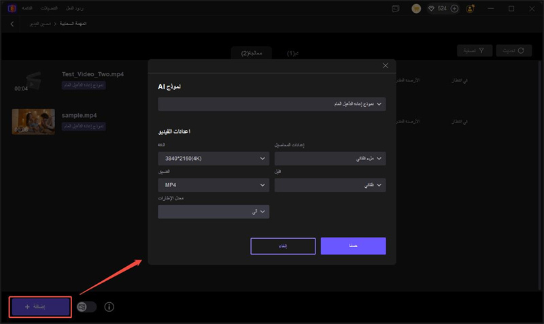Image resolution: width=544 pixels, height=324 pixels.
Task: Click the outlined cancel button in dialog
Action: pyautogui.click(x=283, y=246)
